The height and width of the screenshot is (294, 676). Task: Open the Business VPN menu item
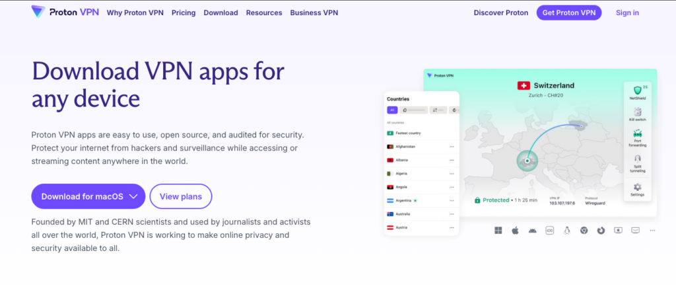click(x=314, y=13)
